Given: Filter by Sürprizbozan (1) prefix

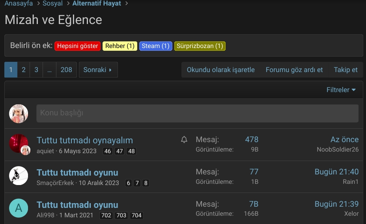Looking at the screenshot, I should 200,46.
